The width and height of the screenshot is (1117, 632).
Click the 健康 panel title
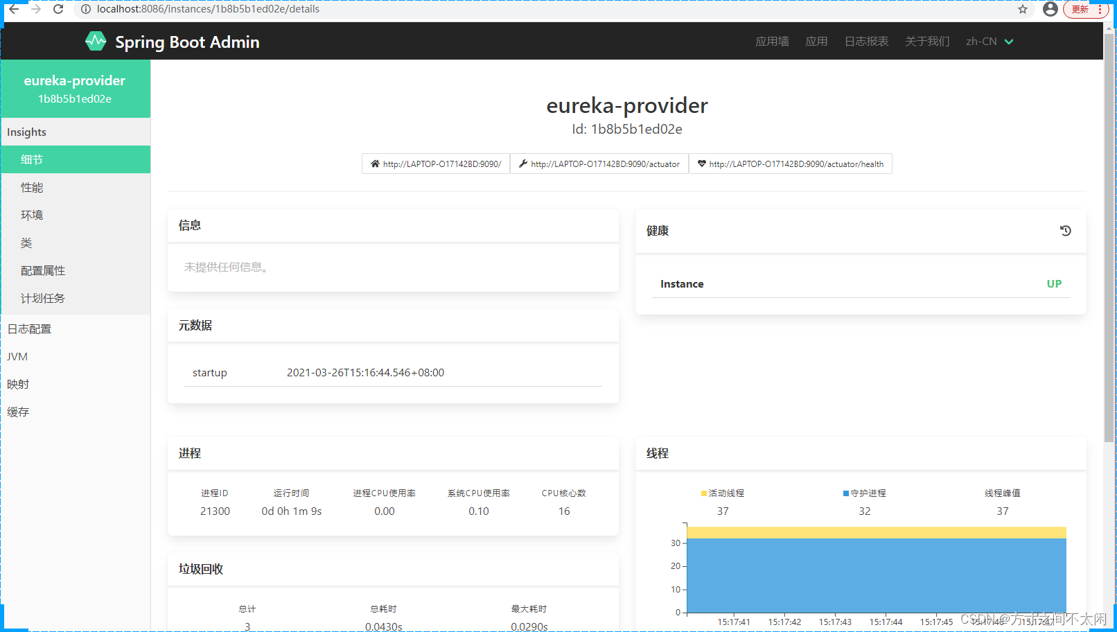[658, 231]
